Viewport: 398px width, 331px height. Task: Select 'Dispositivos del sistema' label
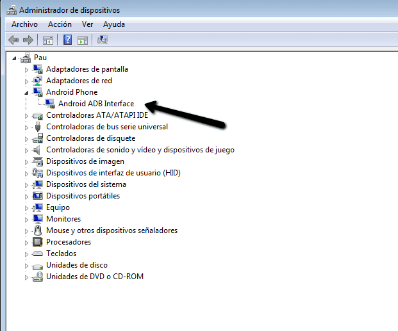[86, 184]
